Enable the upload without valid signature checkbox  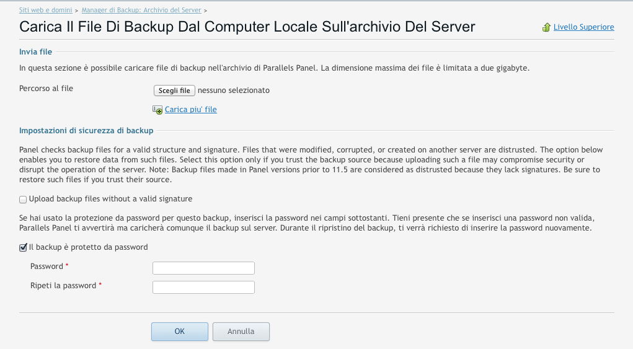coord(23,200)
